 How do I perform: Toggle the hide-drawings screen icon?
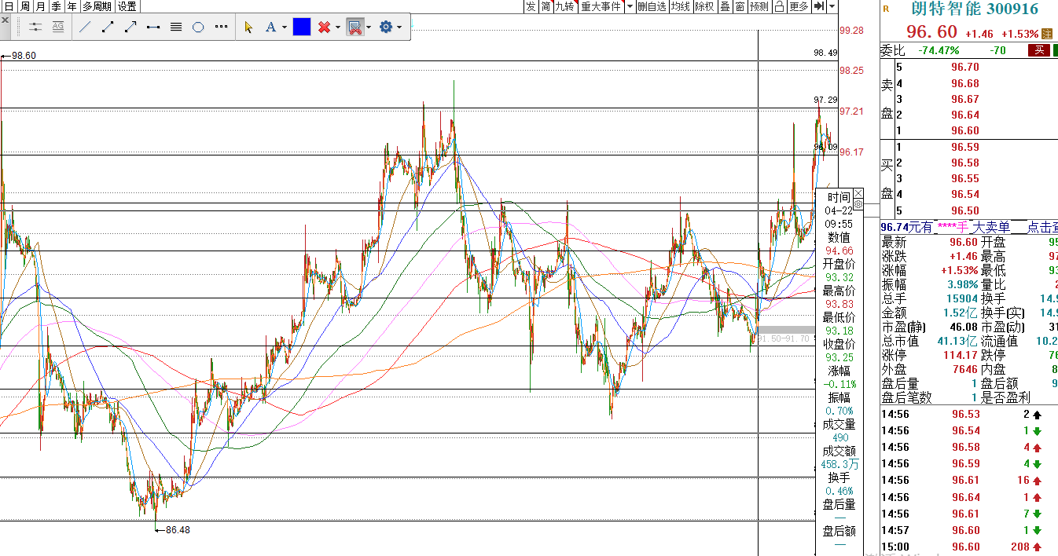355,27
